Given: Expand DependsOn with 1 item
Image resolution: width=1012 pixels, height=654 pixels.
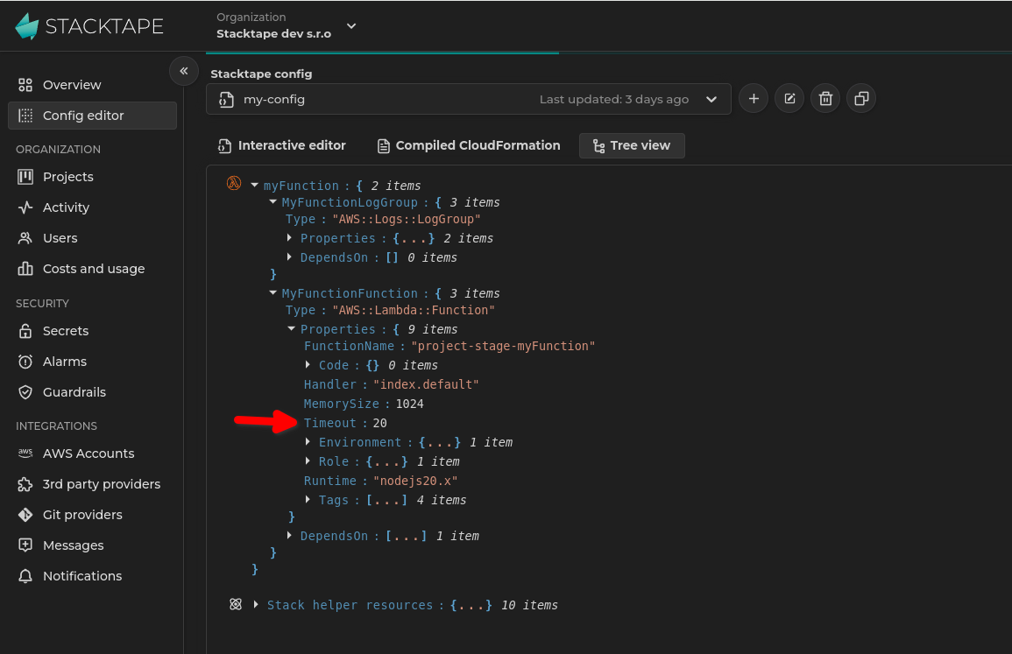Looking at the screenshot, I should [289, 535].
